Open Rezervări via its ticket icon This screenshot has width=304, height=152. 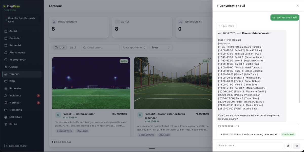(x=6, y=45)
